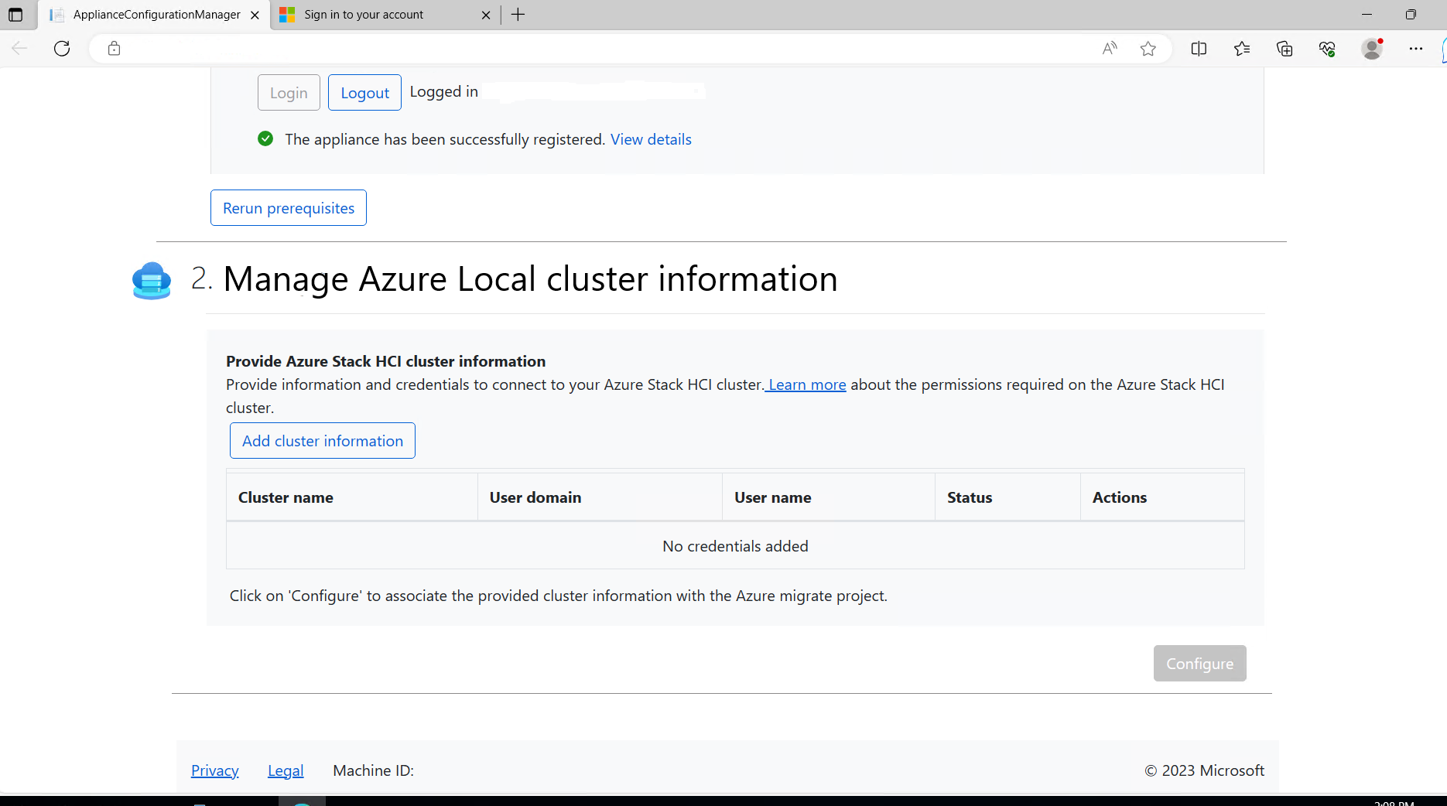
Task: Switch to Sign in to your account tab
Action: pyautogui.click(x=364, y=15)
